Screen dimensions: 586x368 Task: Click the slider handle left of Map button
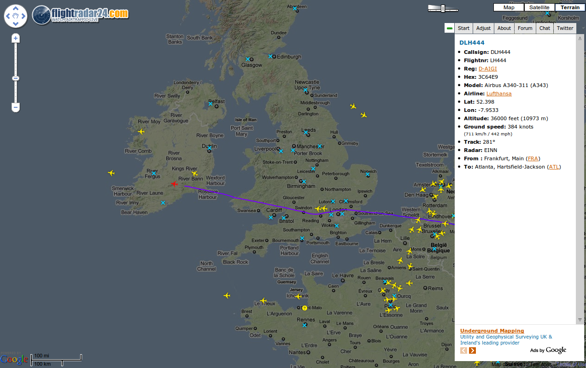tap(443, 8)
